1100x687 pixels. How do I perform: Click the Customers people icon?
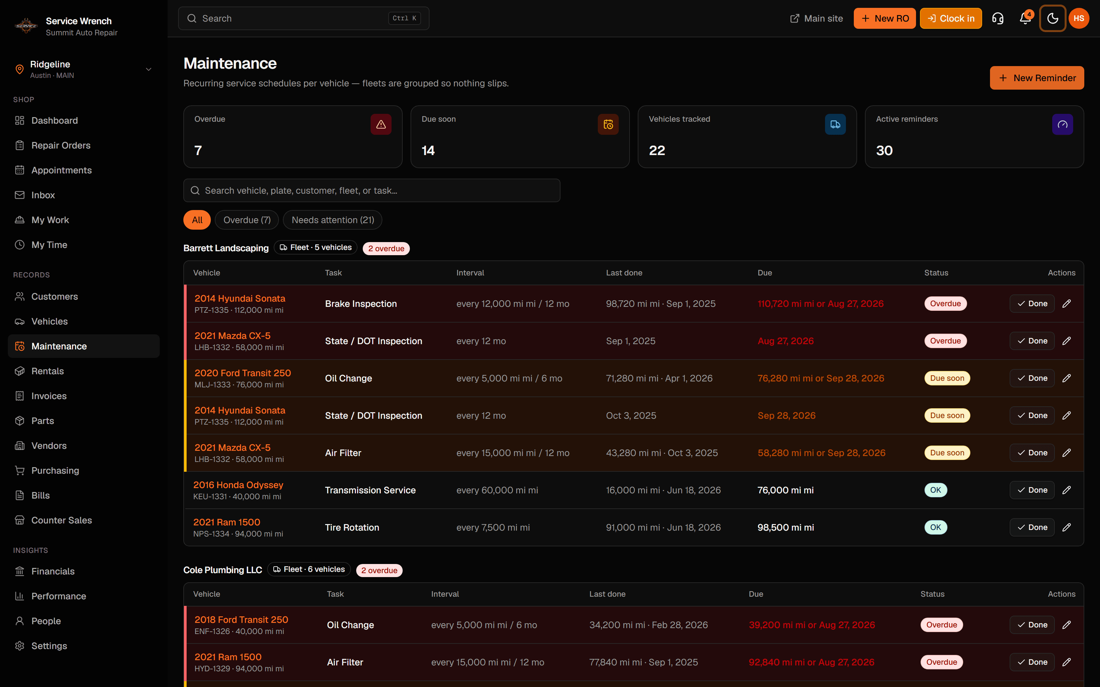(x=20, y=297)
